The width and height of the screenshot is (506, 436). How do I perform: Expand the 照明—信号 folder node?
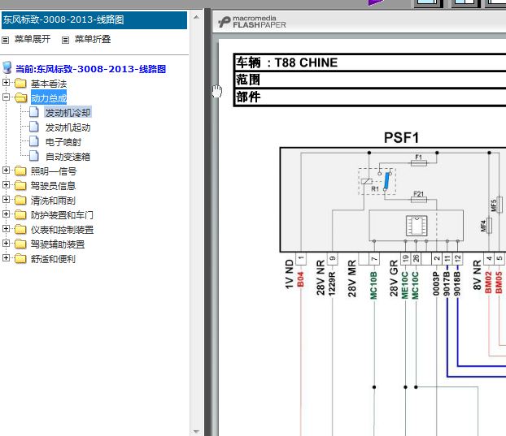[x=6, y=170]
